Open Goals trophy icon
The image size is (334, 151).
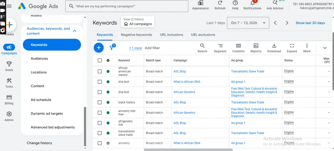tap(9, 66)
